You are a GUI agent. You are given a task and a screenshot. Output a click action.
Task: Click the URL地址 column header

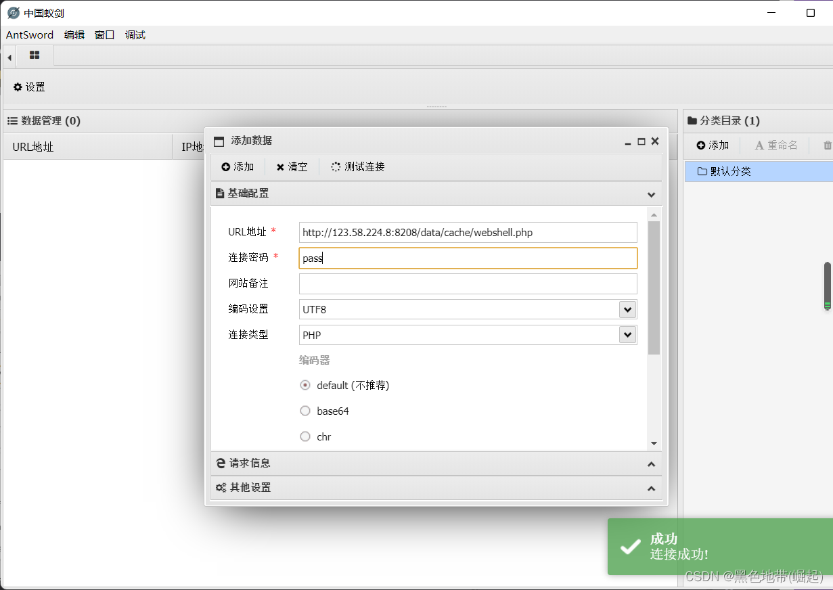tap(88, 147)
